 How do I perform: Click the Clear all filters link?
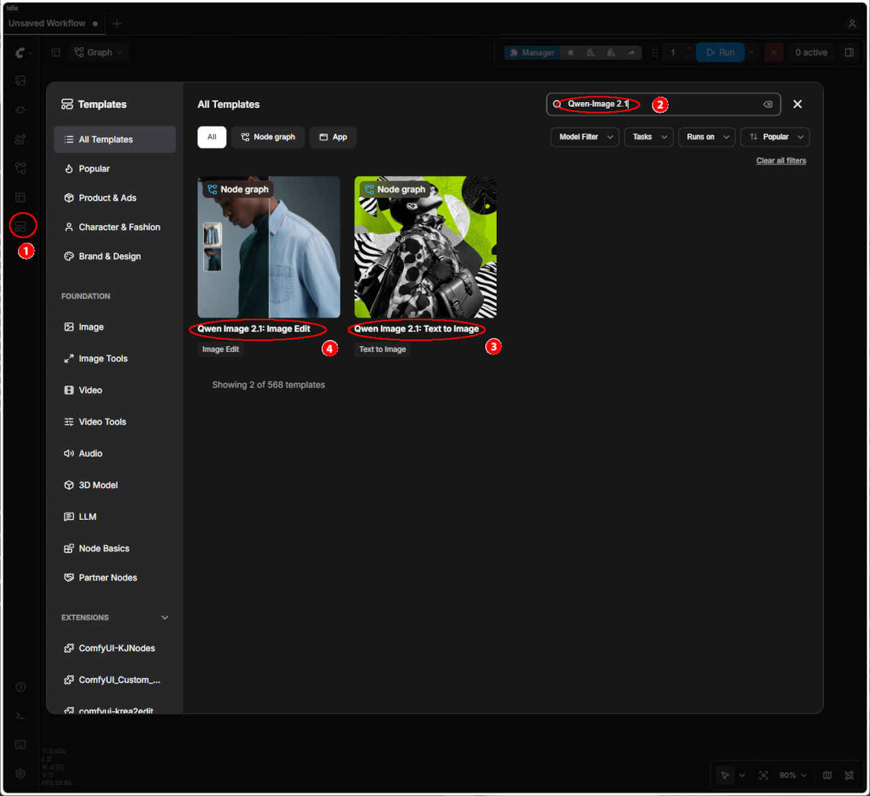781,161
